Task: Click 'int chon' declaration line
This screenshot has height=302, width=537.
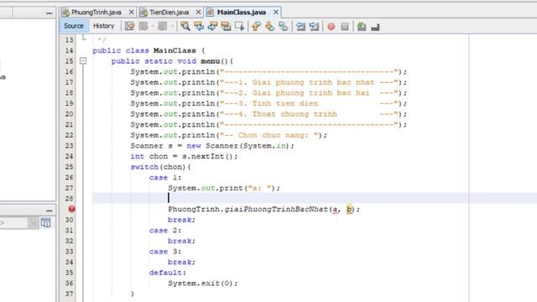Action: 184,157
